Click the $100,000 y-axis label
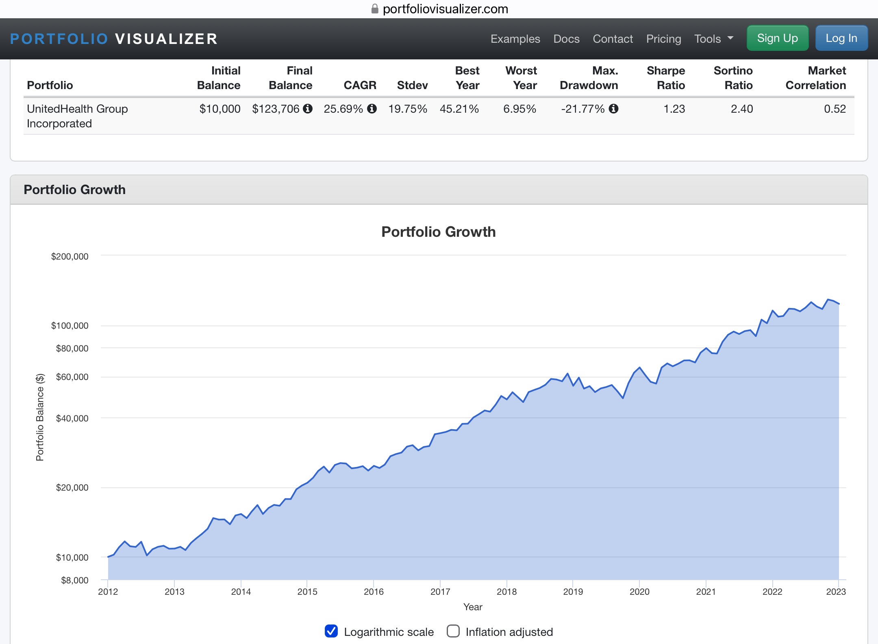Screen dimensions: 878x644 coord(70,325)
